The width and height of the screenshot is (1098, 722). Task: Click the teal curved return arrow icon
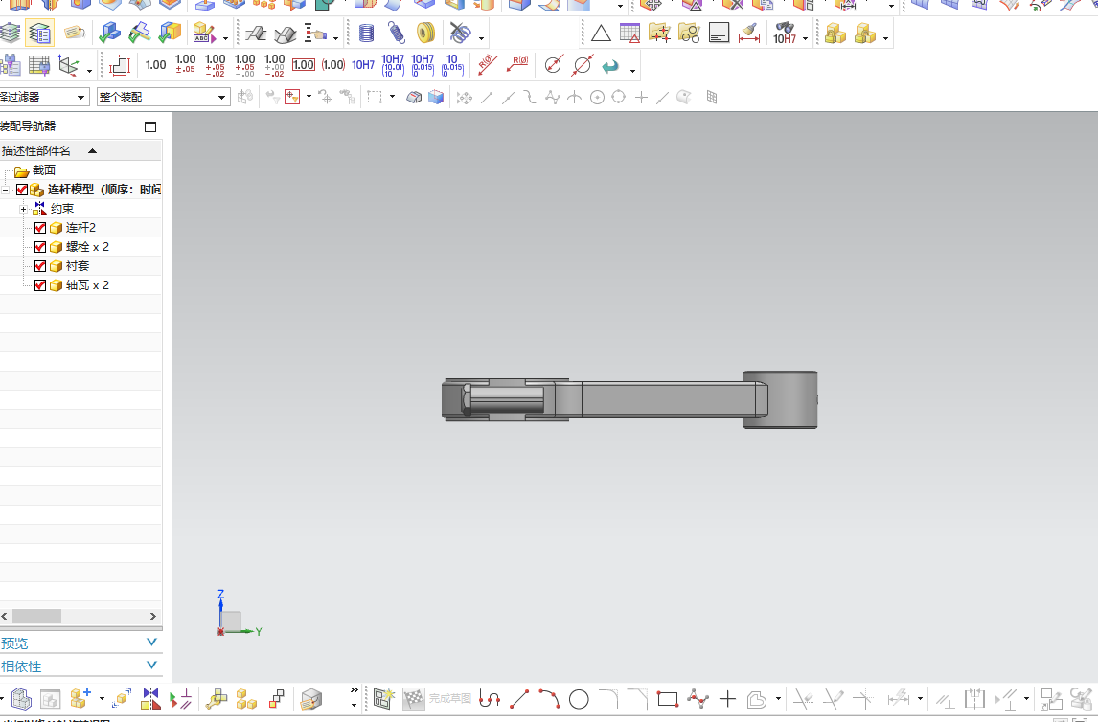point(610,66)
